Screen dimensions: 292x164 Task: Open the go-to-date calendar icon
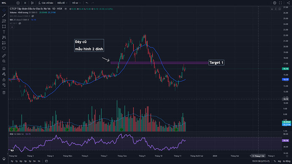click(x=47, y=161)
